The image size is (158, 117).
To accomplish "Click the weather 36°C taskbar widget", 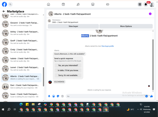I will pos(130,109).
